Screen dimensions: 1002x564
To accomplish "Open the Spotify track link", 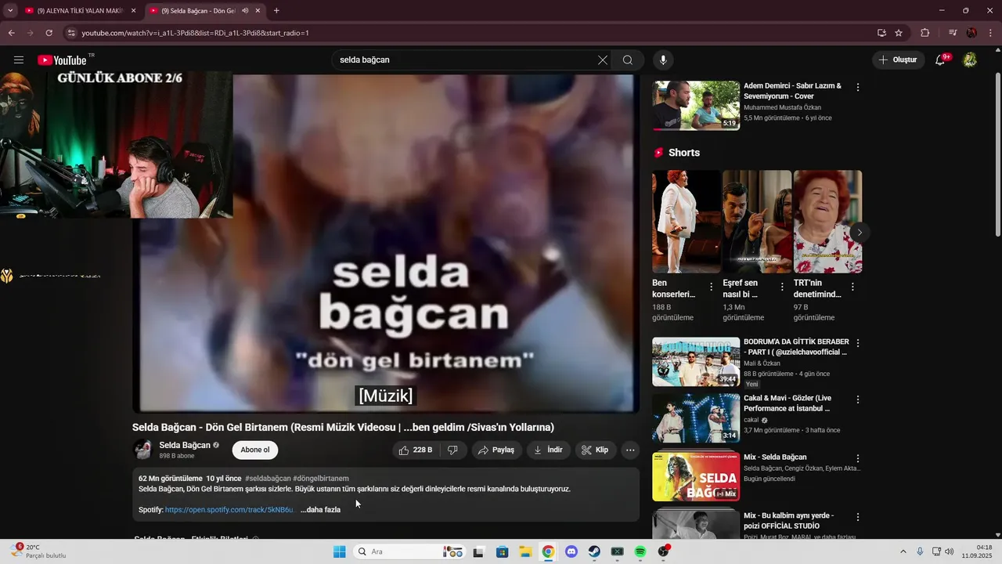I will [x=229, y=510].
